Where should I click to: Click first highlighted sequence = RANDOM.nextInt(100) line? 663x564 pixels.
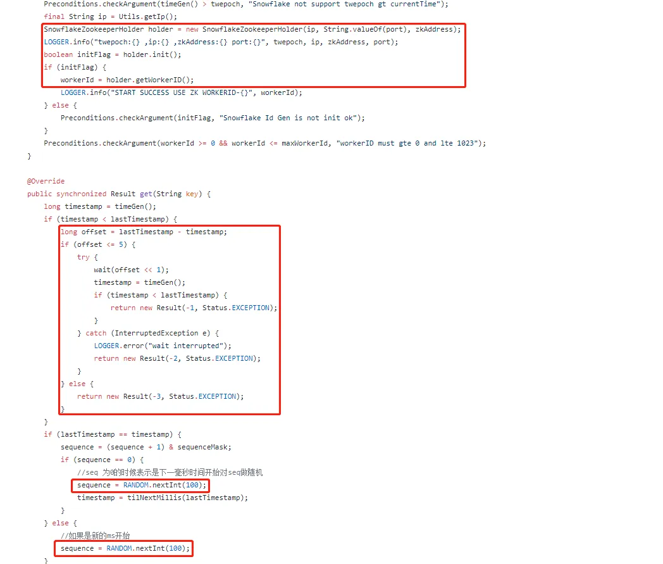click(x=142, y=486)
